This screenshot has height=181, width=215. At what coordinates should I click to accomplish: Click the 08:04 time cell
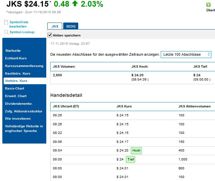pos(57,151)
